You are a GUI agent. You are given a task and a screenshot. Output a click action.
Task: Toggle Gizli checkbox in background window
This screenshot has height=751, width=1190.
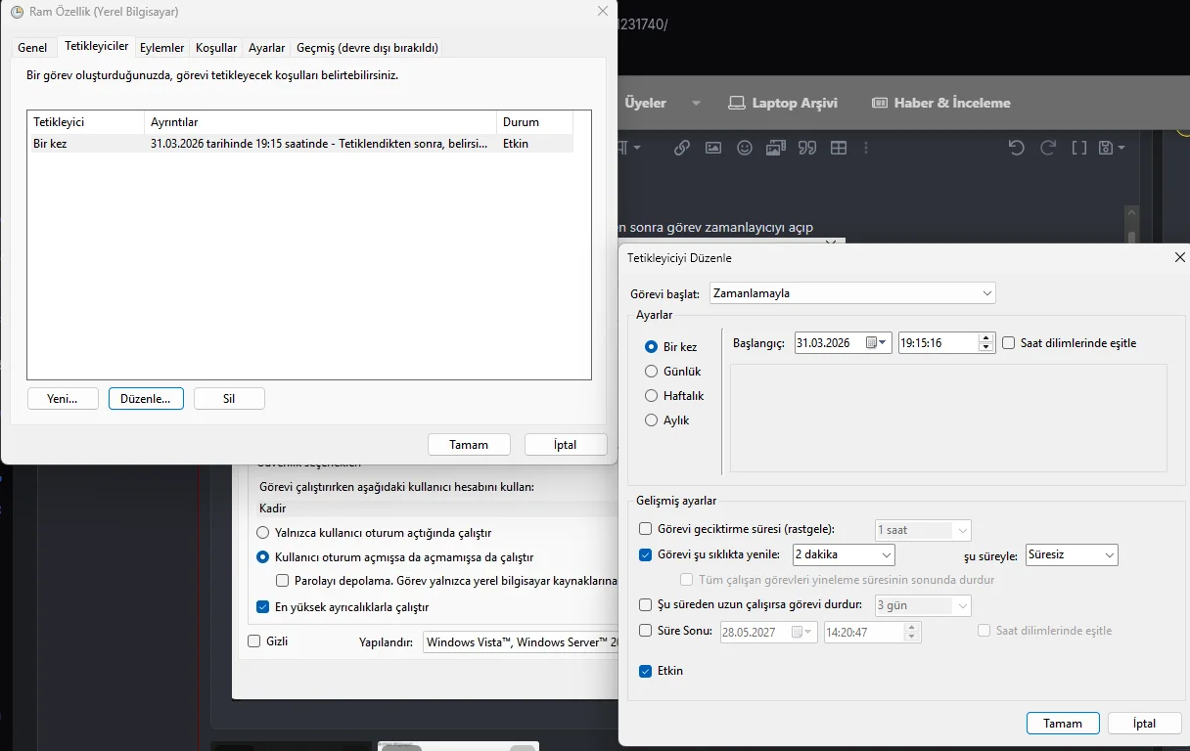click(254, 641)
